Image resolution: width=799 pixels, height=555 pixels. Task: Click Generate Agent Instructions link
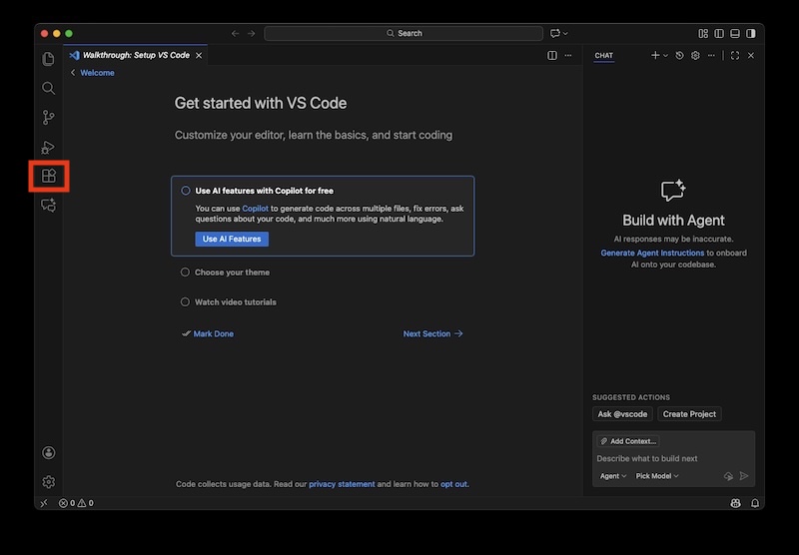tap(652, 253)
